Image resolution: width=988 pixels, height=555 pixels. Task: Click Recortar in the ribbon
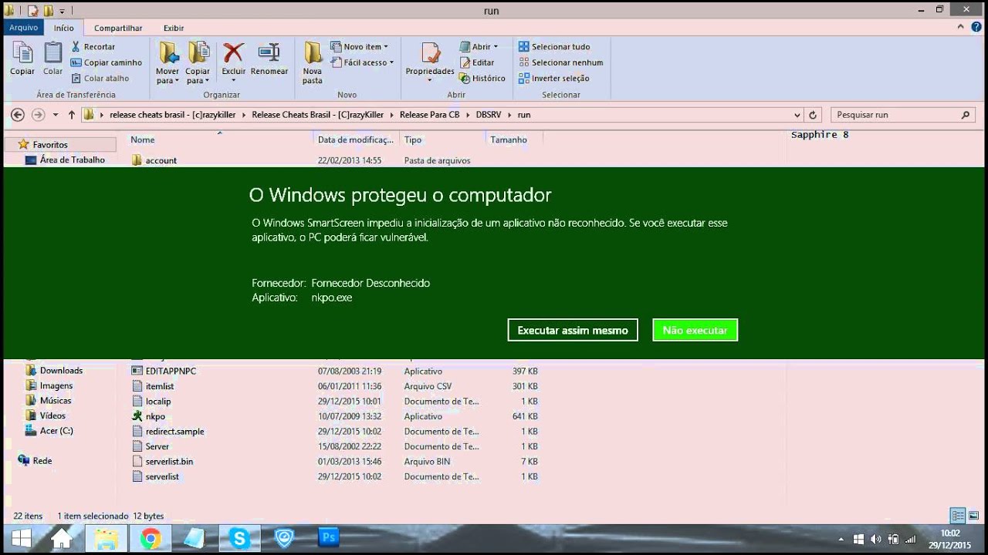(x=93, y=46)
